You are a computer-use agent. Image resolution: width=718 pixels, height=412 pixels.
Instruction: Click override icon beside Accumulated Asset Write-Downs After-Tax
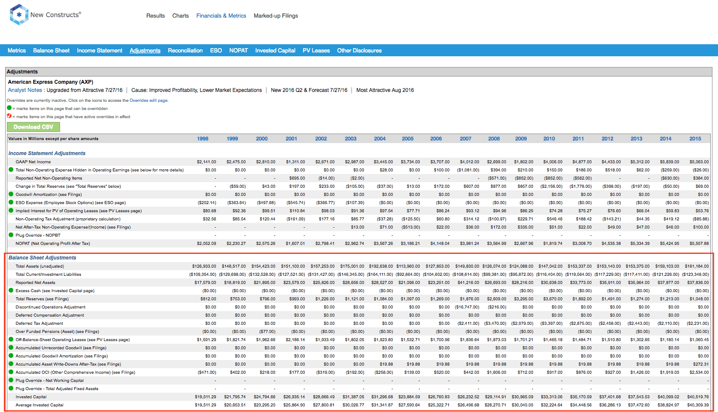[11, 364]
